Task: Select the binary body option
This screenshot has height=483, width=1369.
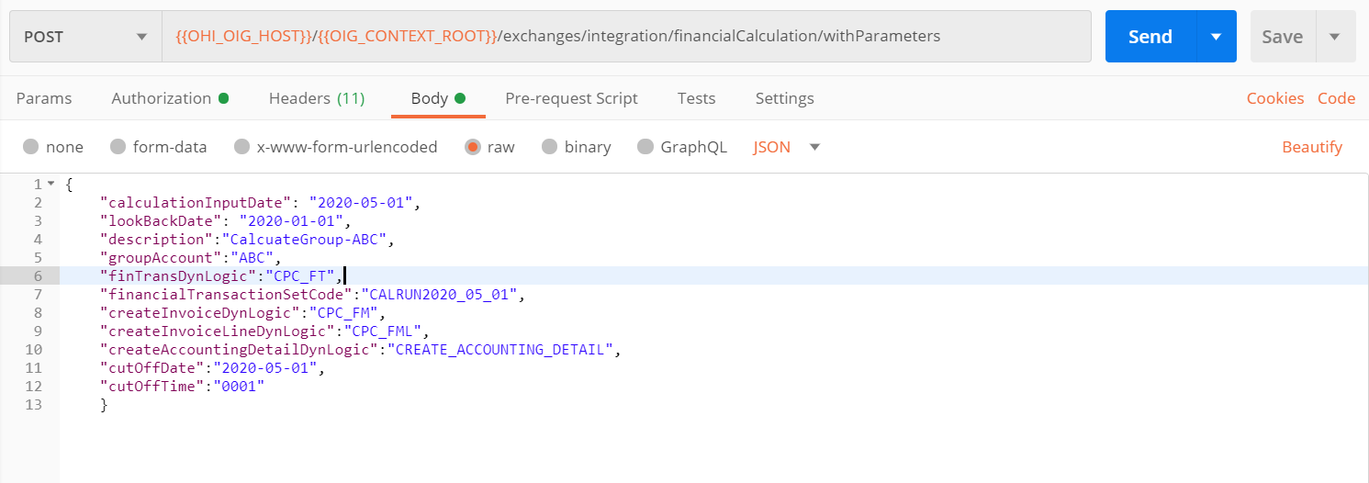Action: click(576, 147)
